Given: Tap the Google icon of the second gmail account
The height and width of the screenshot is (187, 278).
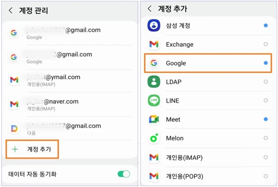Looking at the screenshot, I should coord(14,57).
